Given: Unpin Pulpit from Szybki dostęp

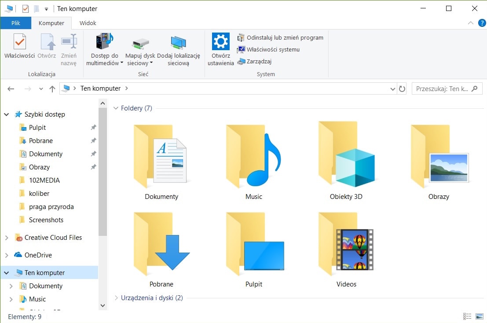Looking at the screenshot, I should click(x=93, y=127).
